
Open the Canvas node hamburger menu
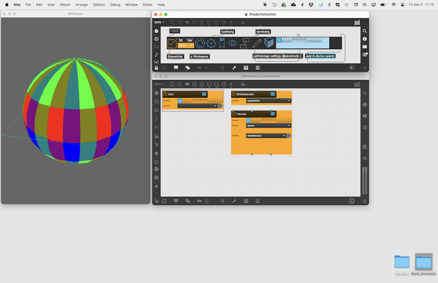pos(272,114)
